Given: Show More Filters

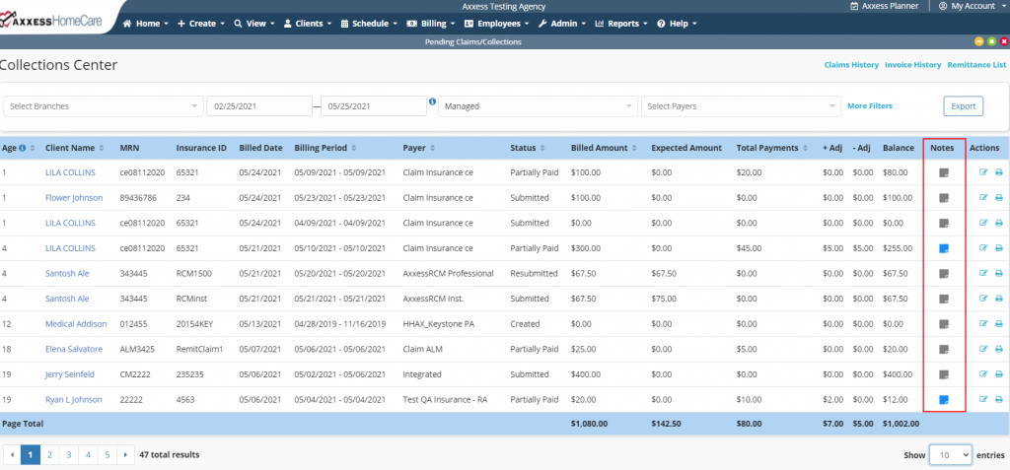Looking at the screenshot, I should [x=870, y=105].
